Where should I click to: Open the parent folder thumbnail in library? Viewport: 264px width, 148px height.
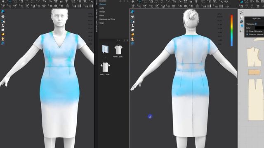click(x=106, y=50)
